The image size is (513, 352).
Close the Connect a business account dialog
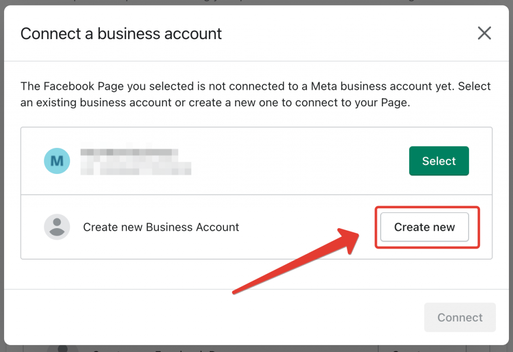point(484,33)
